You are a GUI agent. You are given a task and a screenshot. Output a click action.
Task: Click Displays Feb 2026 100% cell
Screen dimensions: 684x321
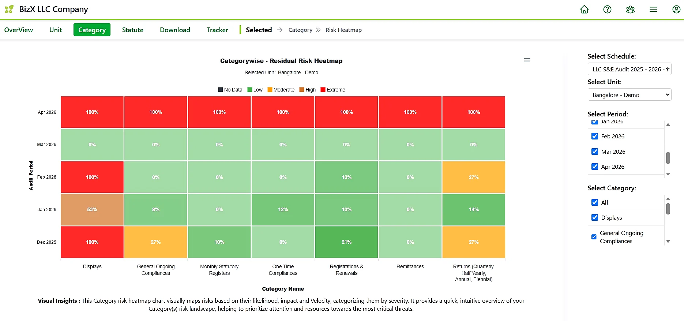(92, 177)
